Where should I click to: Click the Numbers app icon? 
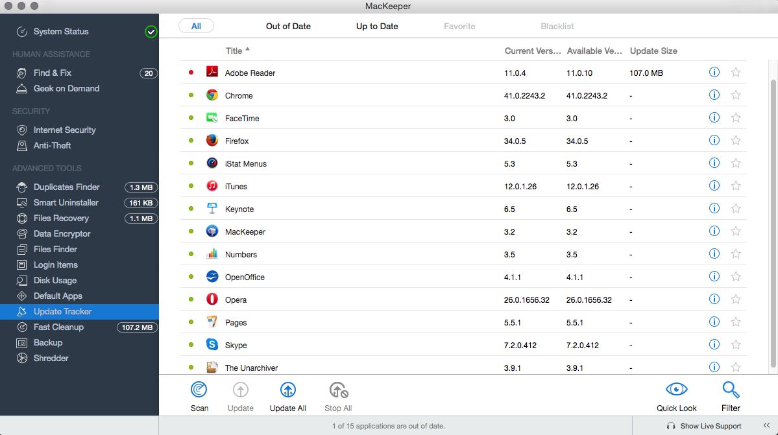point(212,253)
